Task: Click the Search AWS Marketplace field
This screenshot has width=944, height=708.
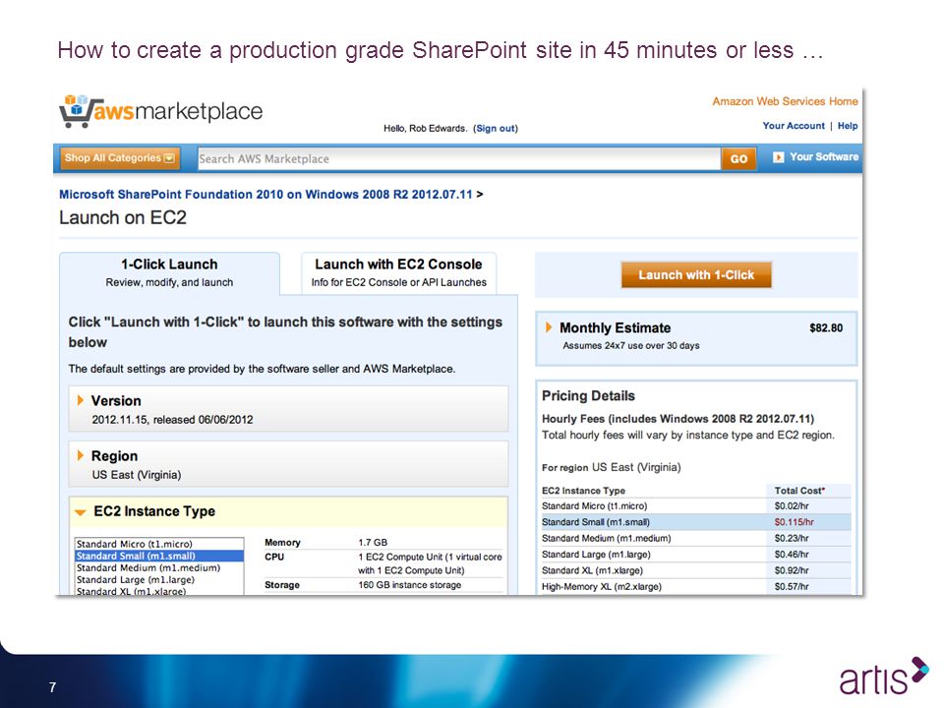Action: pos(458,159)
